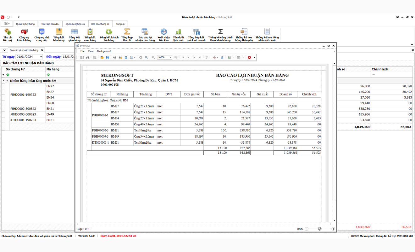
Task: Click the binoculars Search icon in Preview
Action: click(88, 57)
